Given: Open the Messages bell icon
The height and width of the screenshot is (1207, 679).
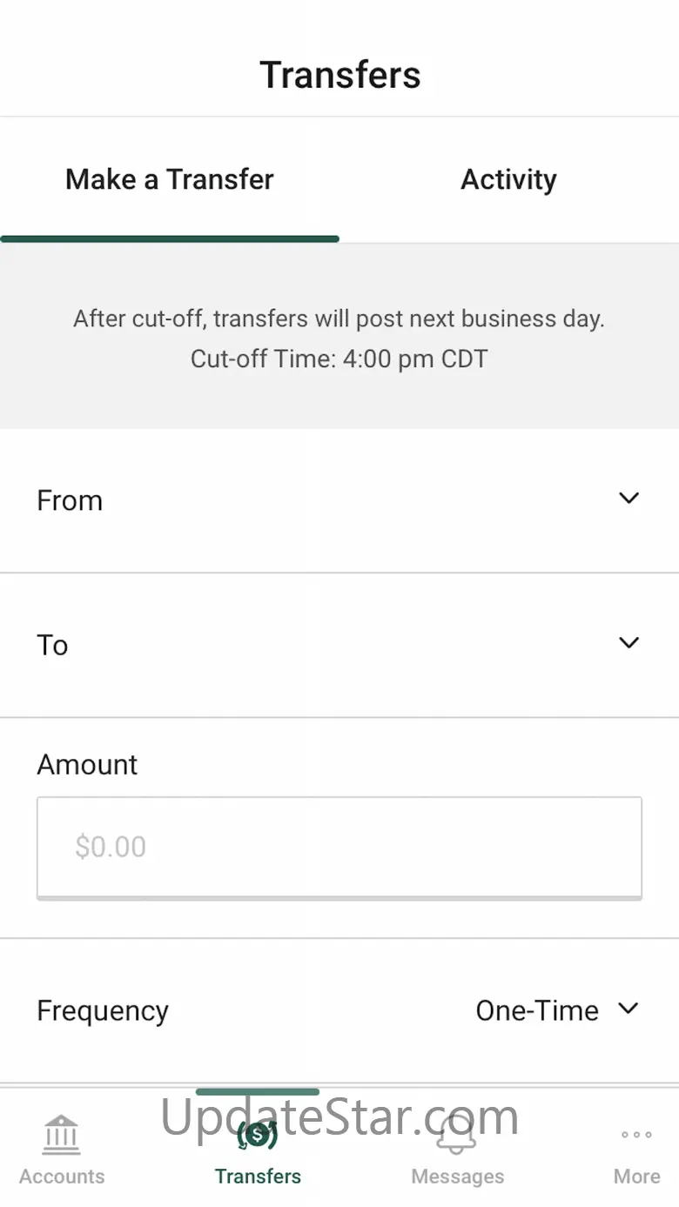Looking at the screenshot, I should click(x=457, y=1134).
